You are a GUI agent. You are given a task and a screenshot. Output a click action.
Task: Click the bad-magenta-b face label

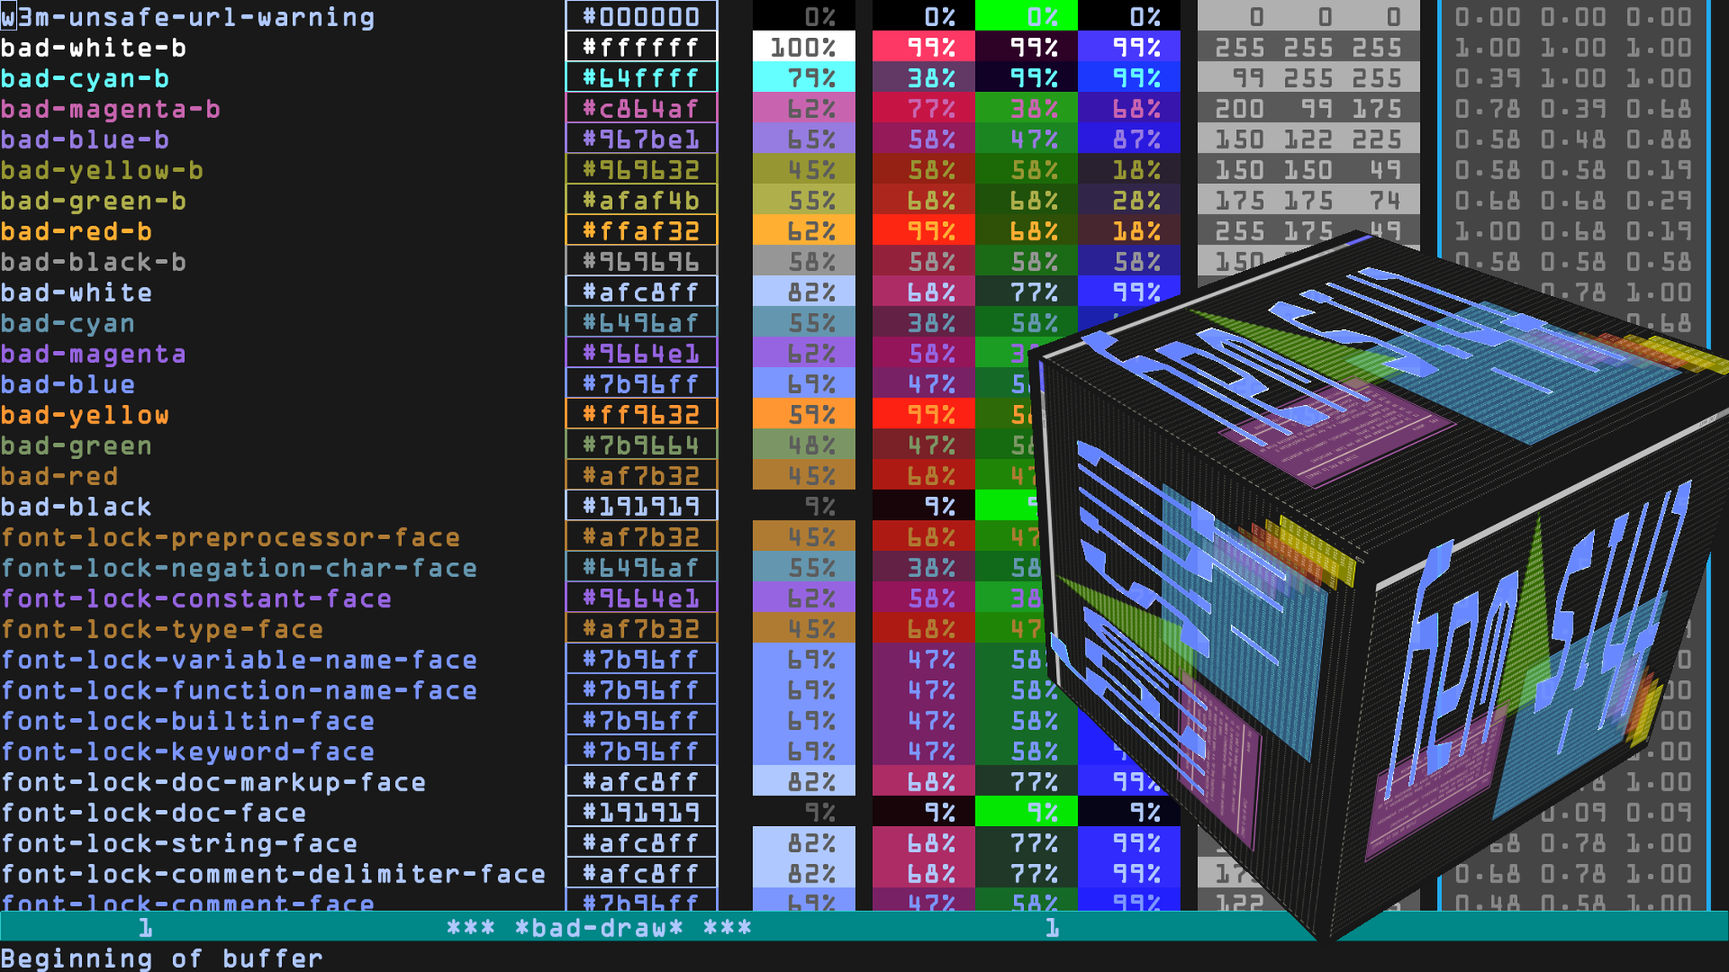pyautogui.click(x=110, y=110)
